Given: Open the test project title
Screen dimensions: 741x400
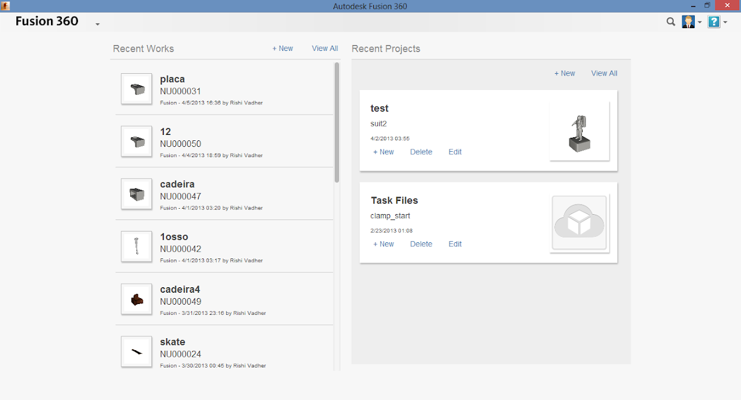Looking at the screenshot, I should tap(380, 109).
